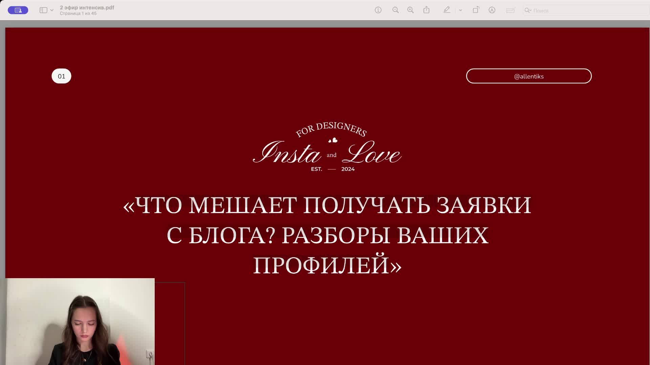650x365 pixels.
Task: Click the slide number badge 01
Action: point(61,76)
